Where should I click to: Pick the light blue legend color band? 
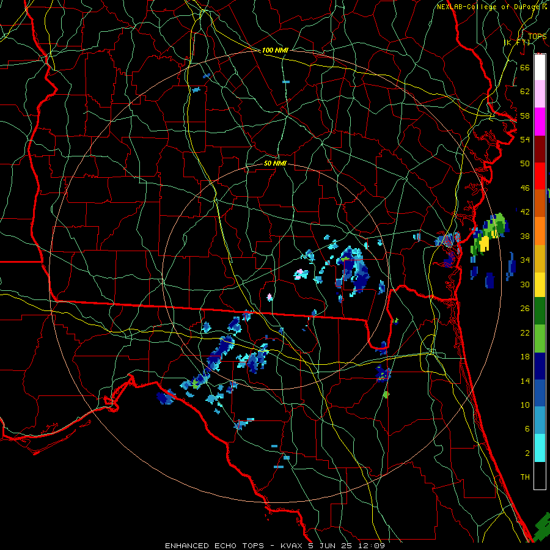540,420
